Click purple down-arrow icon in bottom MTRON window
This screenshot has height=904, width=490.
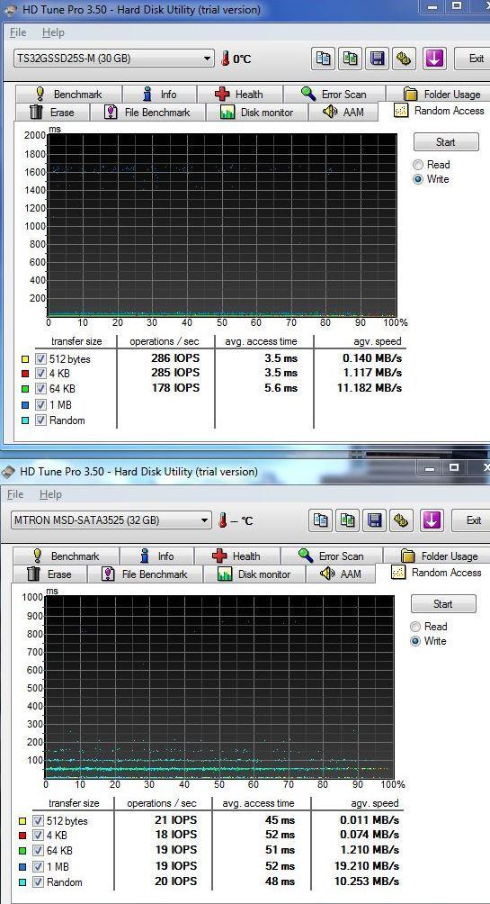pyautogui.click(x=432, y=520)
